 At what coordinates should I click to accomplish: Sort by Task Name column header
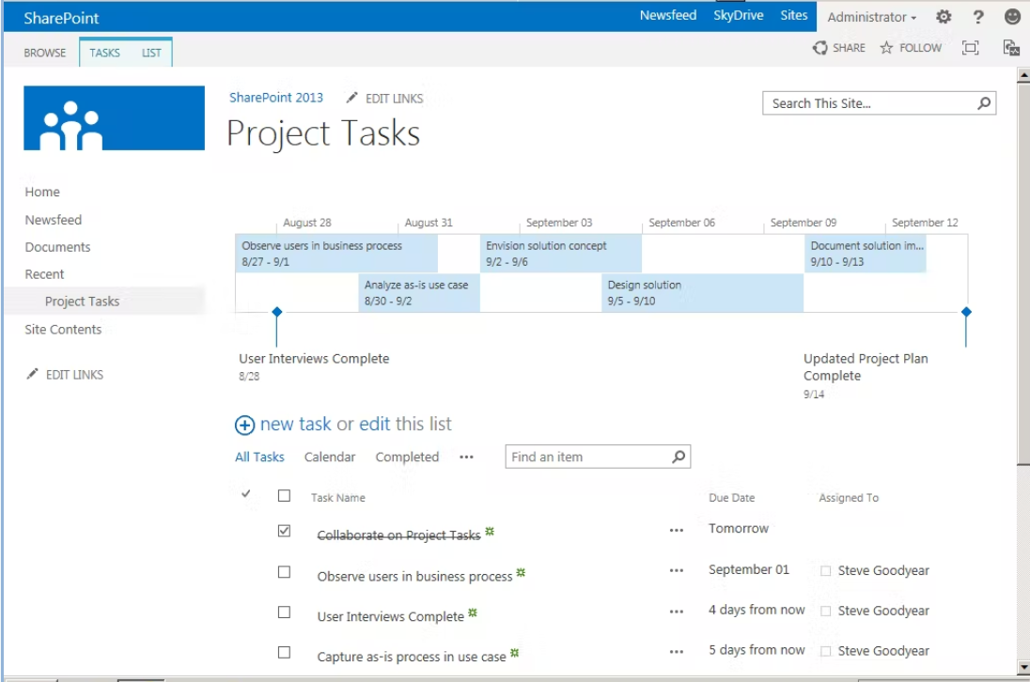[x=338, y=498]
